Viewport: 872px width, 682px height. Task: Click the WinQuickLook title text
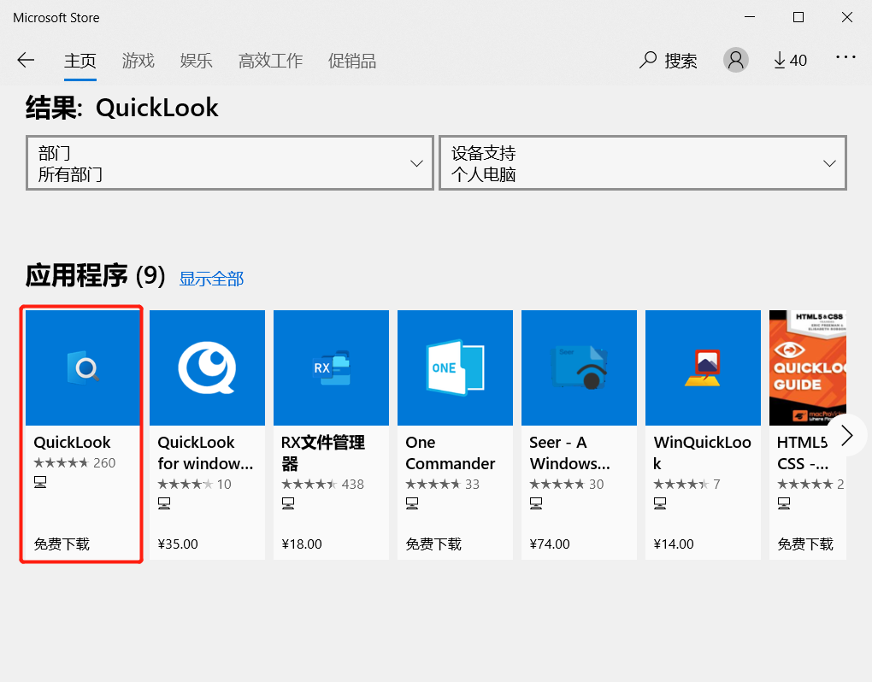[703, 452]
